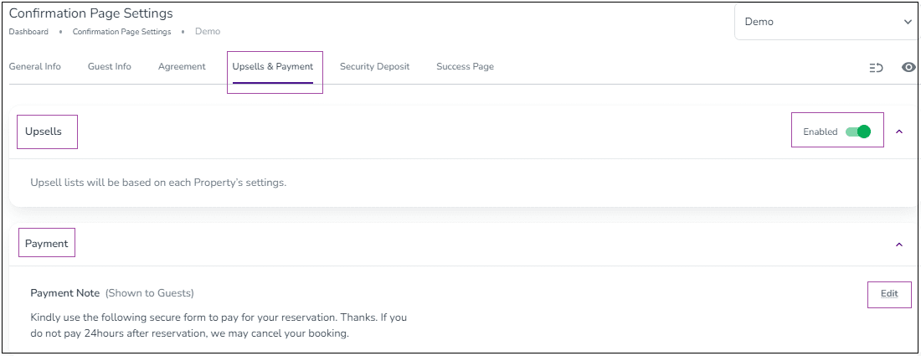Image resolution: width=921 pixels, height=356 pixels.
Task: Click the Upsells section header
Action: click(44, 132)
